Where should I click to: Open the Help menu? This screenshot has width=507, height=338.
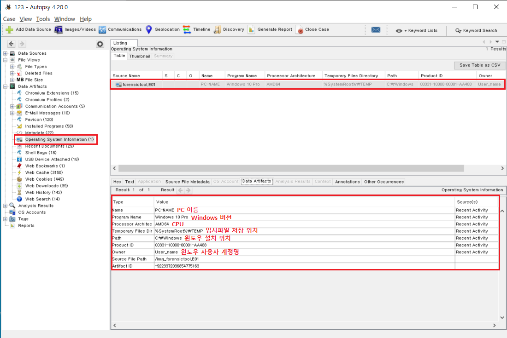(x=86, y=19)
